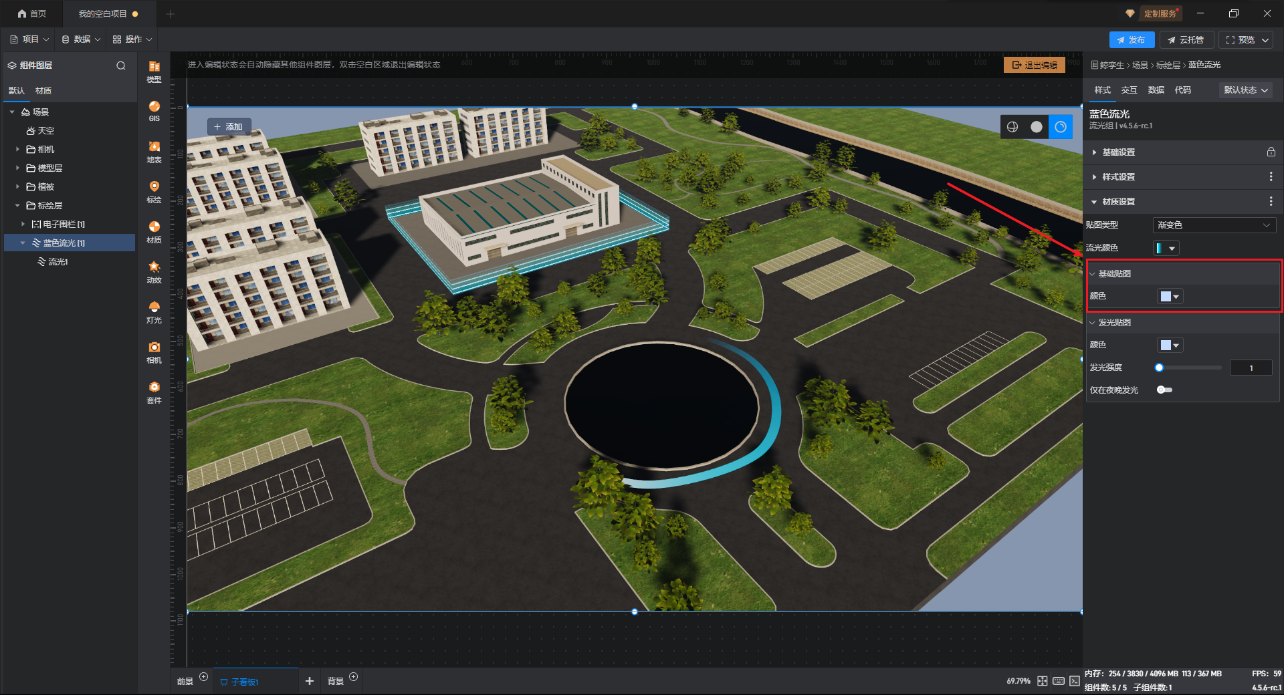Click the 退出编辑 button
This screenshot has height=695, width=1284.
click(x=1034, y=65)
